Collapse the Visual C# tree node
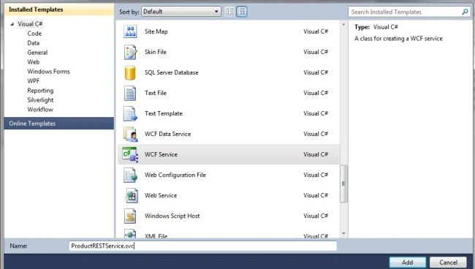 (x=12, y=24)
